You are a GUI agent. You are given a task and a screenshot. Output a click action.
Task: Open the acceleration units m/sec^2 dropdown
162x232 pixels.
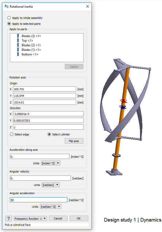pos(51,163)
